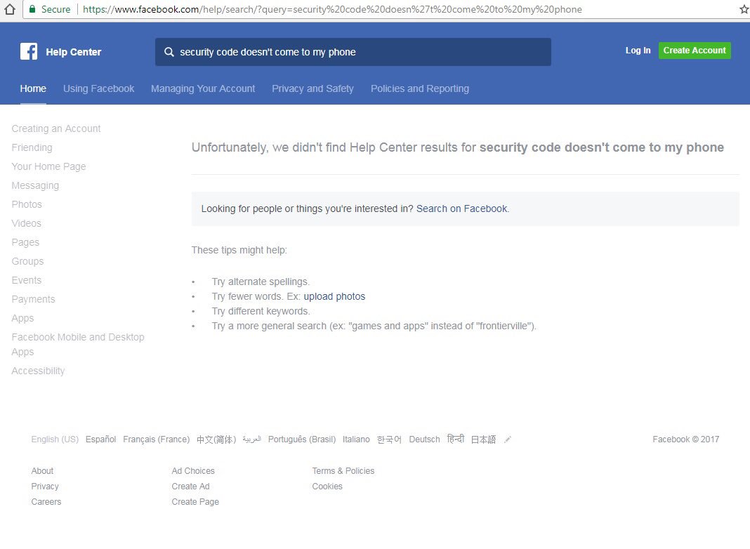Open the Pages topic

tap(25, 242)
